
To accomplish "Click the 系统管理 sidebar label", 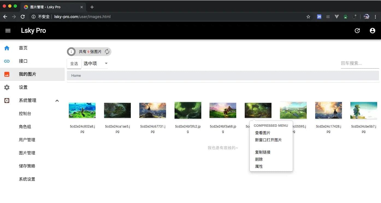I will [28, 101].
